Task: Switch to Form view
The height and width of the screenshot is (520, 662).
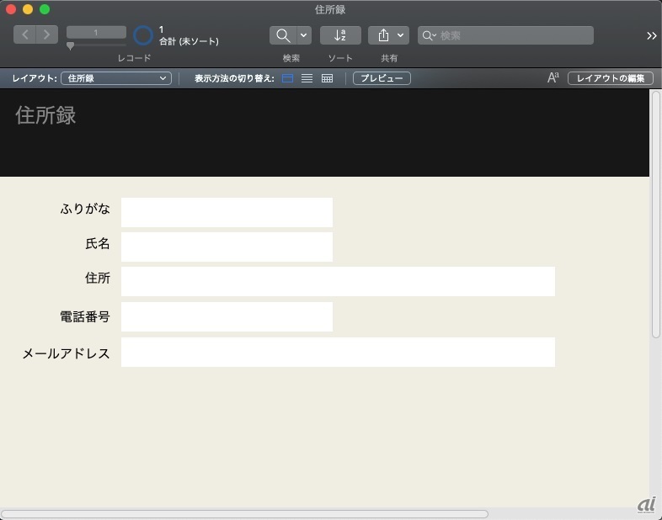Action: (287, 78)
